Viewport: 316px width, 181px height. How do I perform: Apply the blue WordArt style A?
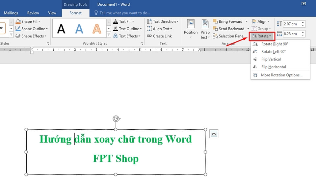pyautogui.click(x=79, y=29)
